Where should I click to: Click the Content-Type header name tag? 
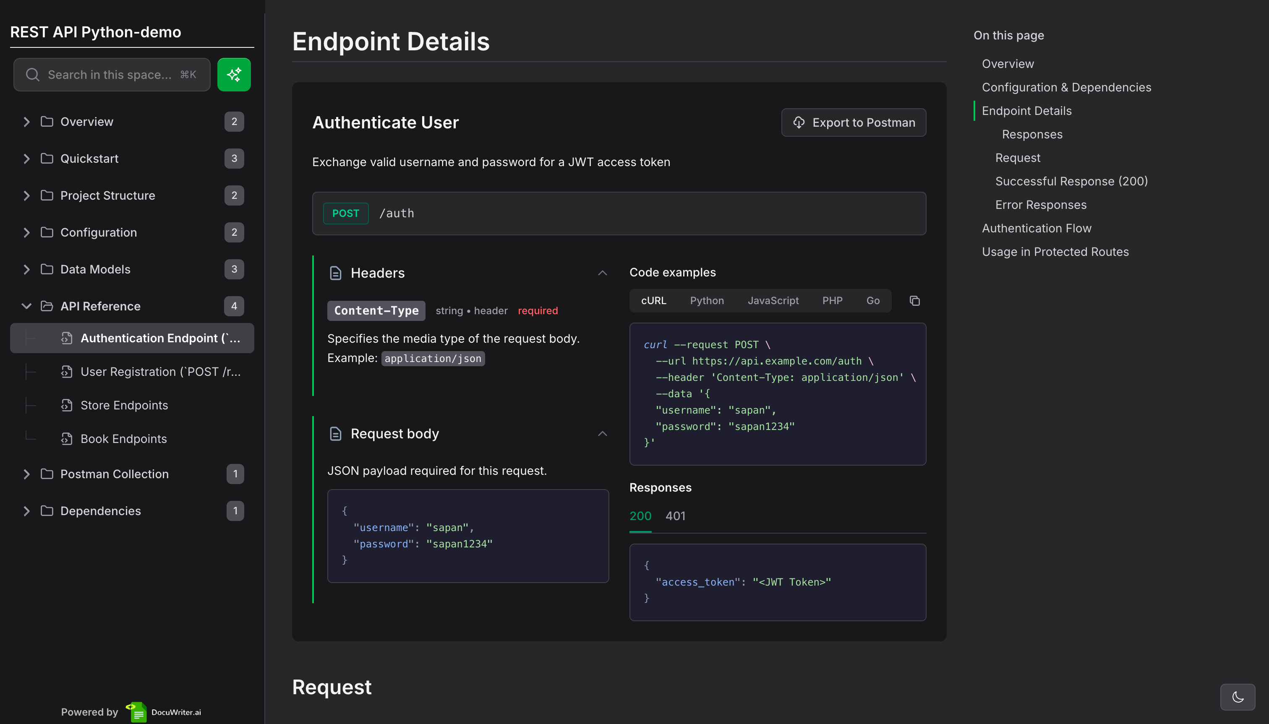tap(376, 311)
